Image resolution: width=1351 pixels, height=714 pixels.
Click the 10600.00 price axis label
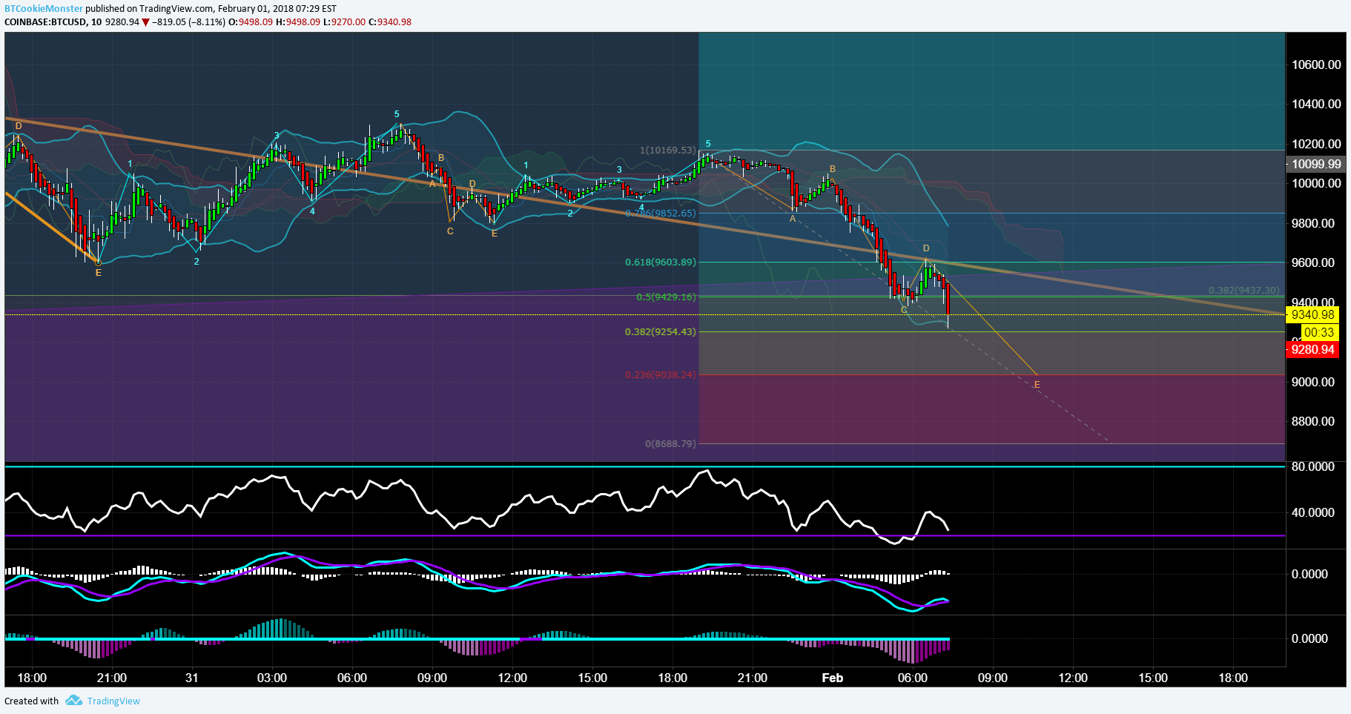[1316, 65]
